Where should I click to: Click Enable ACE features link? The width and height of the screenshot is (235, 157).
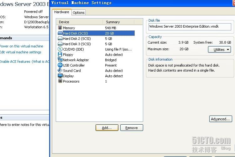pos(15,62)
